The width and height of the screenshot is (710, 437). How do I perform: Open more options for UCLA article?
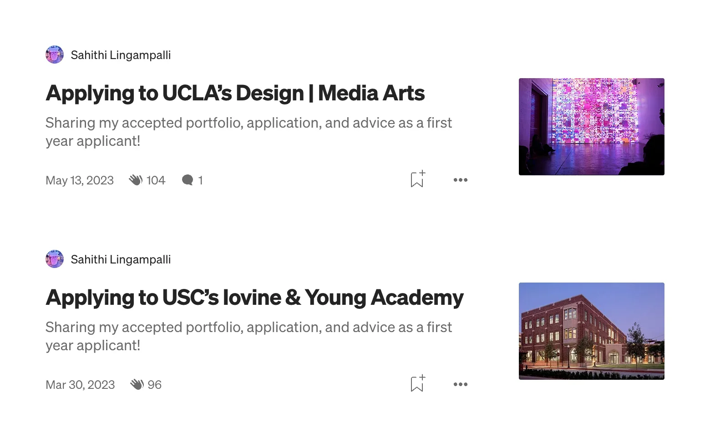[460, 180]
